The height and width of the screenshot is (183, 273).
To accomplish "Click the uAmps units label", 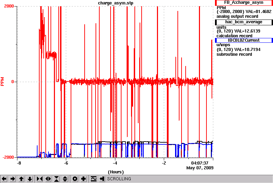I will (x=223, y=45).
